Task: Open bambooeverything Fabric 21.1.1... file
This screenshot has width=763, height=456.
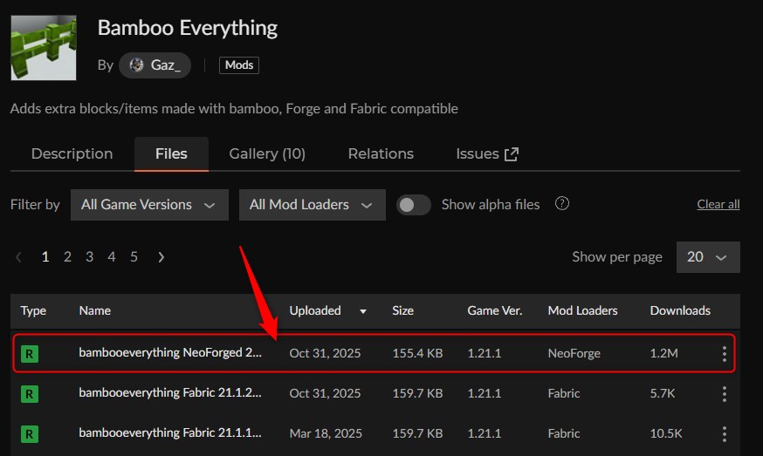Action: [x=170, y=432]
